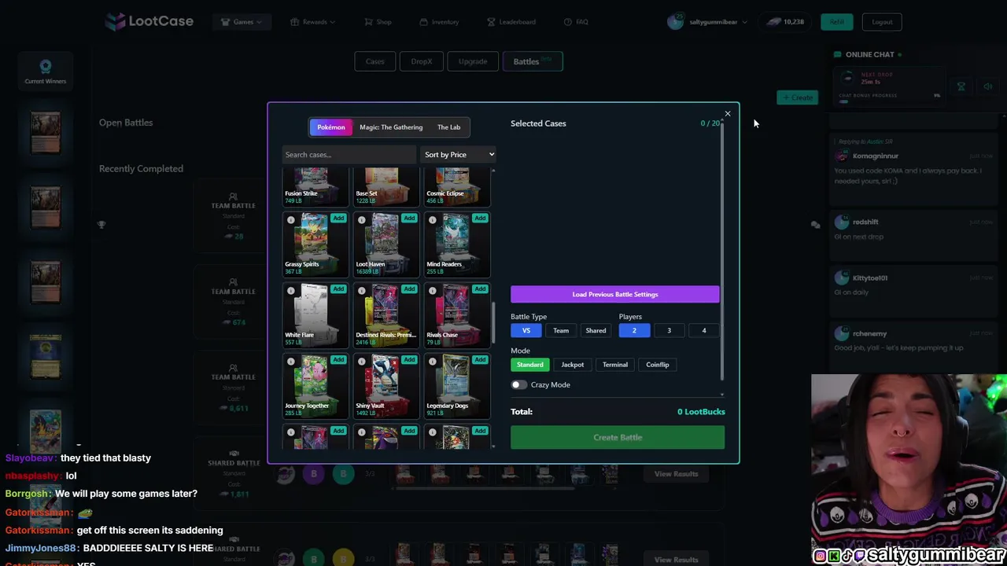Viewport: 1007px width, 566px height.
Task: Expand the Rewards menu
Action: 313,22
